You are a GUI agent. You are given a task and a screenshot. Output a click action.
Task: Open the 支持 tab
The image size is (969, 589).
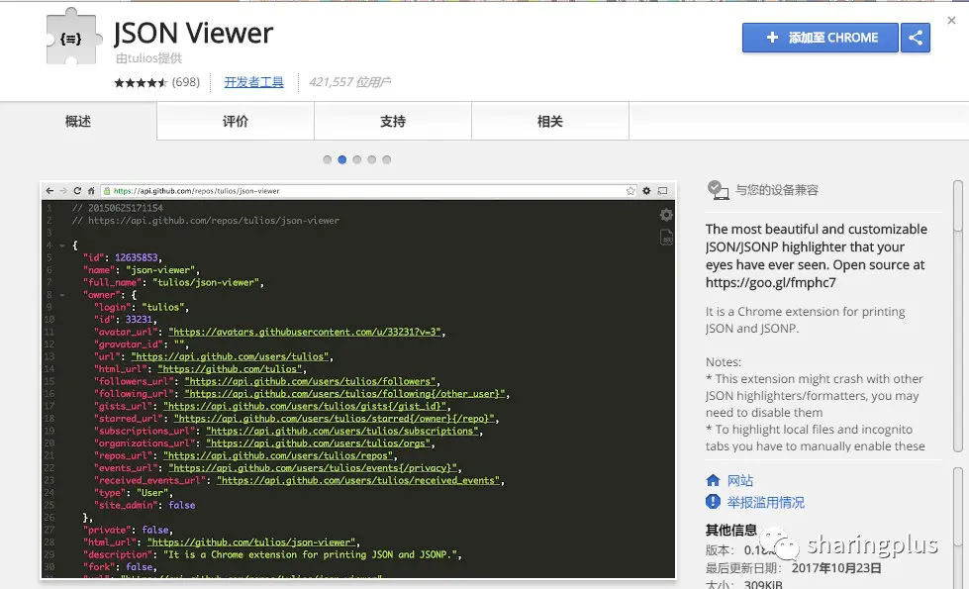click(393, 121)
